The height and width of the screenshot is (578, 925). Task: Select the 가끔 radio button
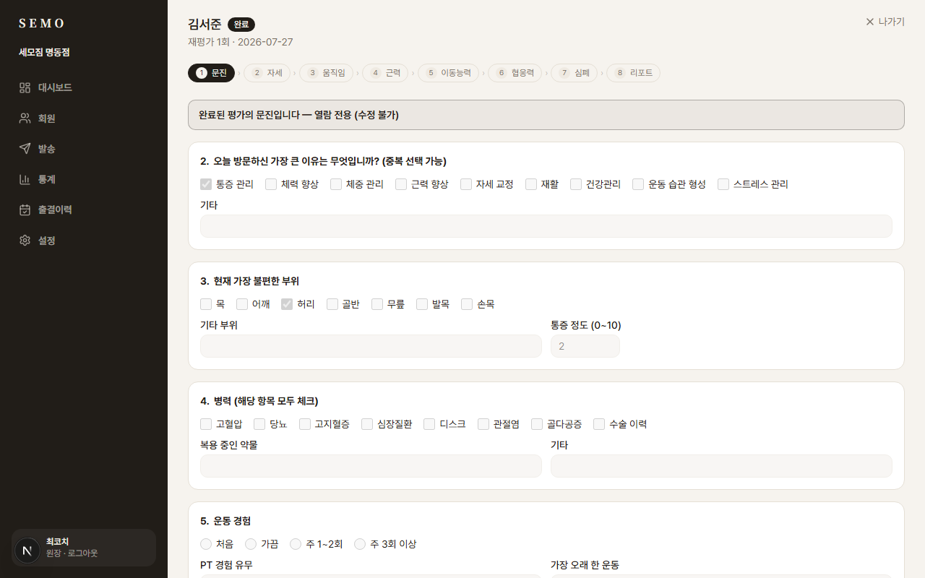(251, 544)
